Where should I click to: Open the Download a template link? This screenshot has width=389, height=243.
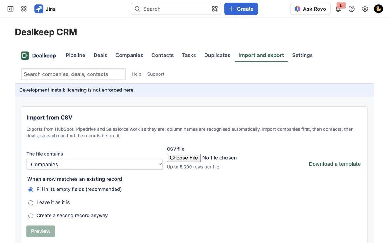335,164
